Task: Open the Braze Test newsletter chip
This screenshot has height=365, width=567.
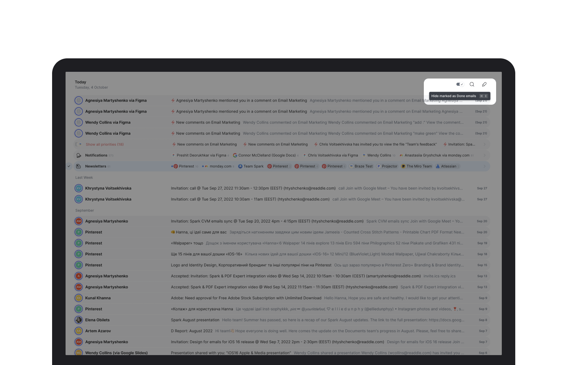Action: (361, 166)
